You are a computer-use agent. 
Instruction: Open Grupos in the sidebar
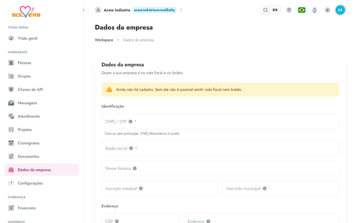(42, 76)
